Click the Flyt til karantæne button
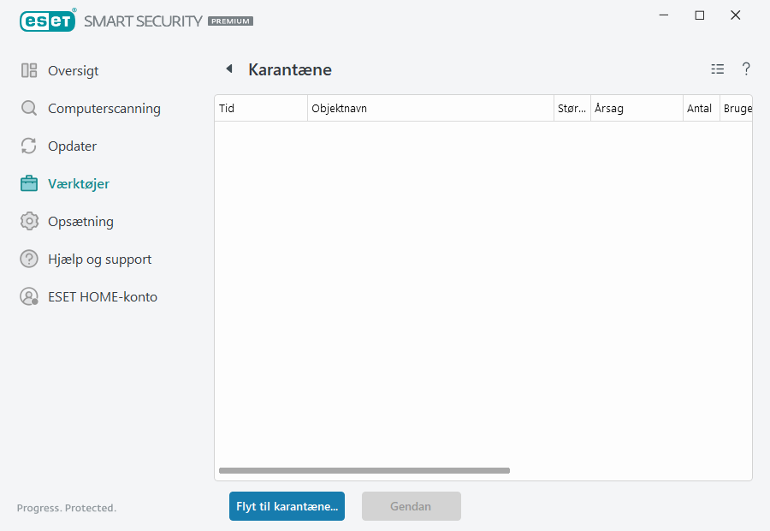This screenshot has height=531, width=770. tap(287, 506)
